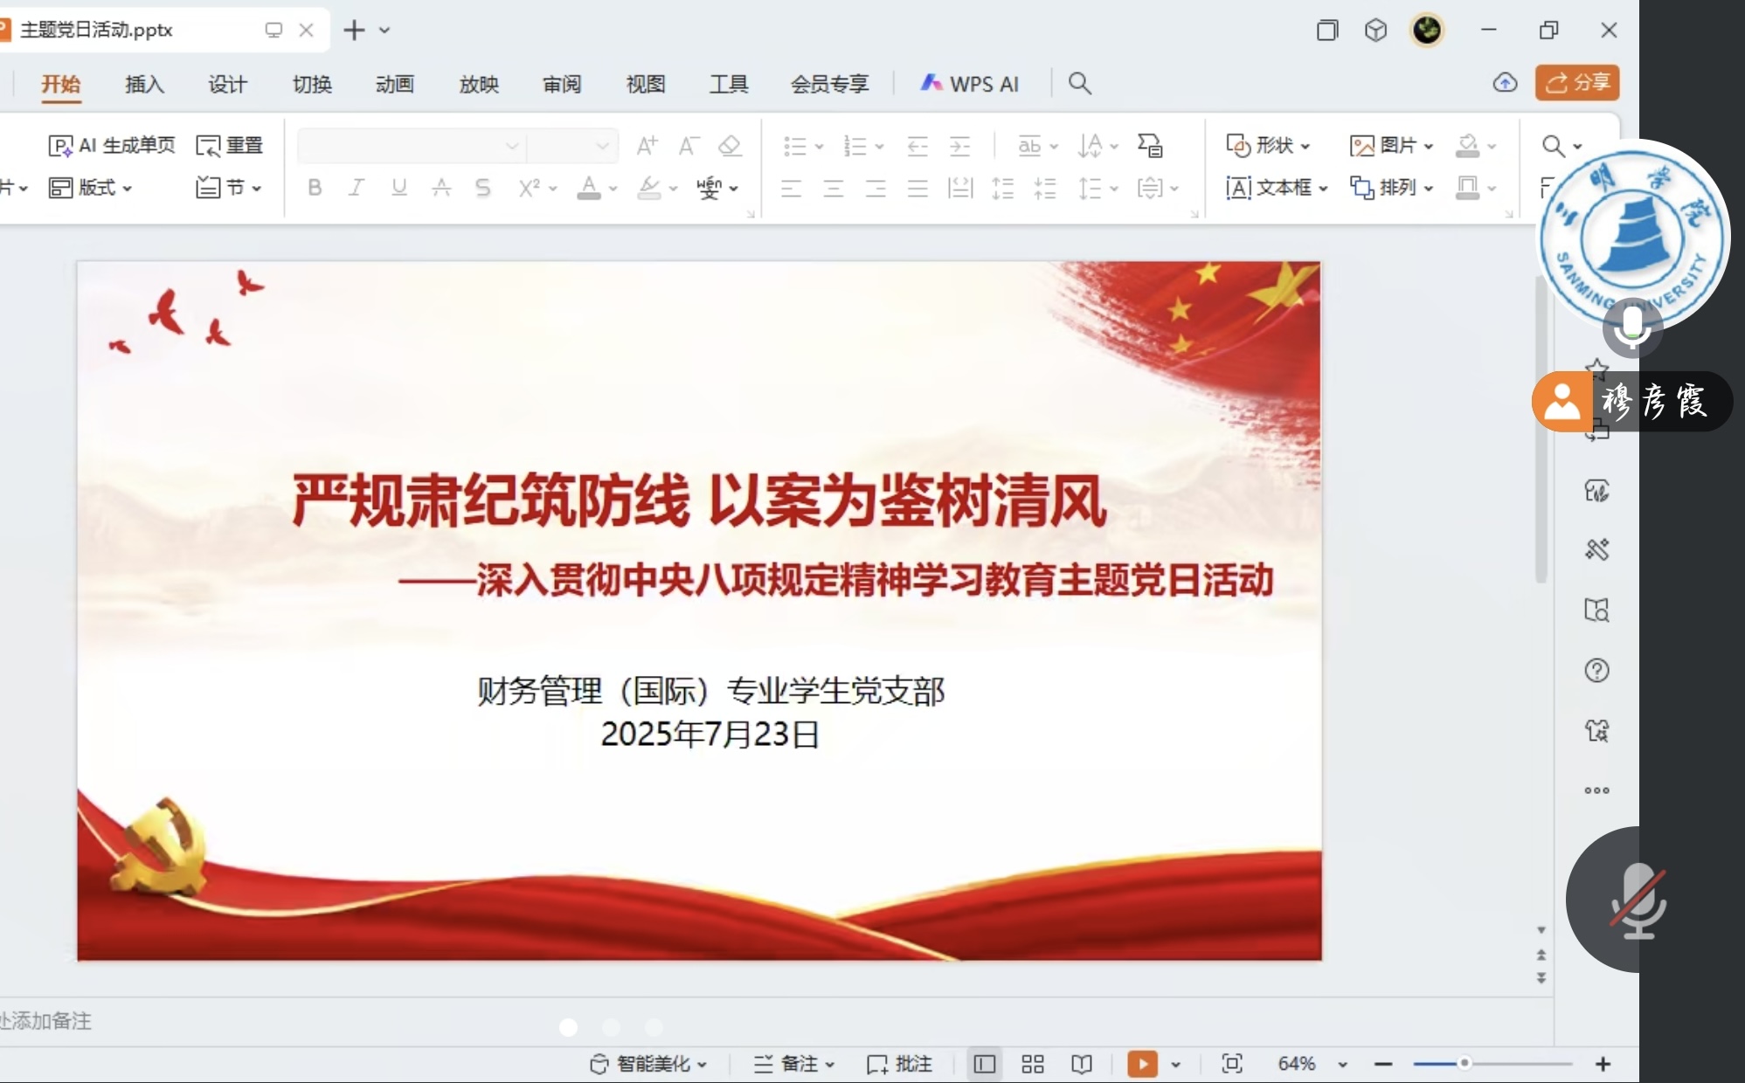Click the text highlight color swatch
The height and width of the screenshot is (1083, 1745).
(x=648, y=188)
